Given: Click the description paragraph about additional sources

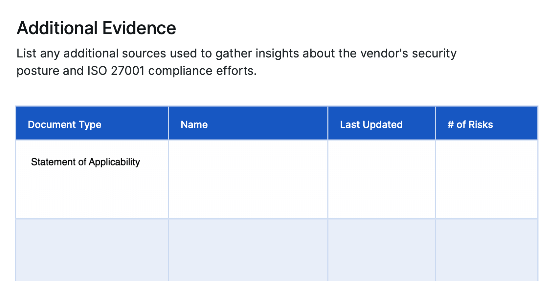Looking at the screenshot, I should 236,62.
